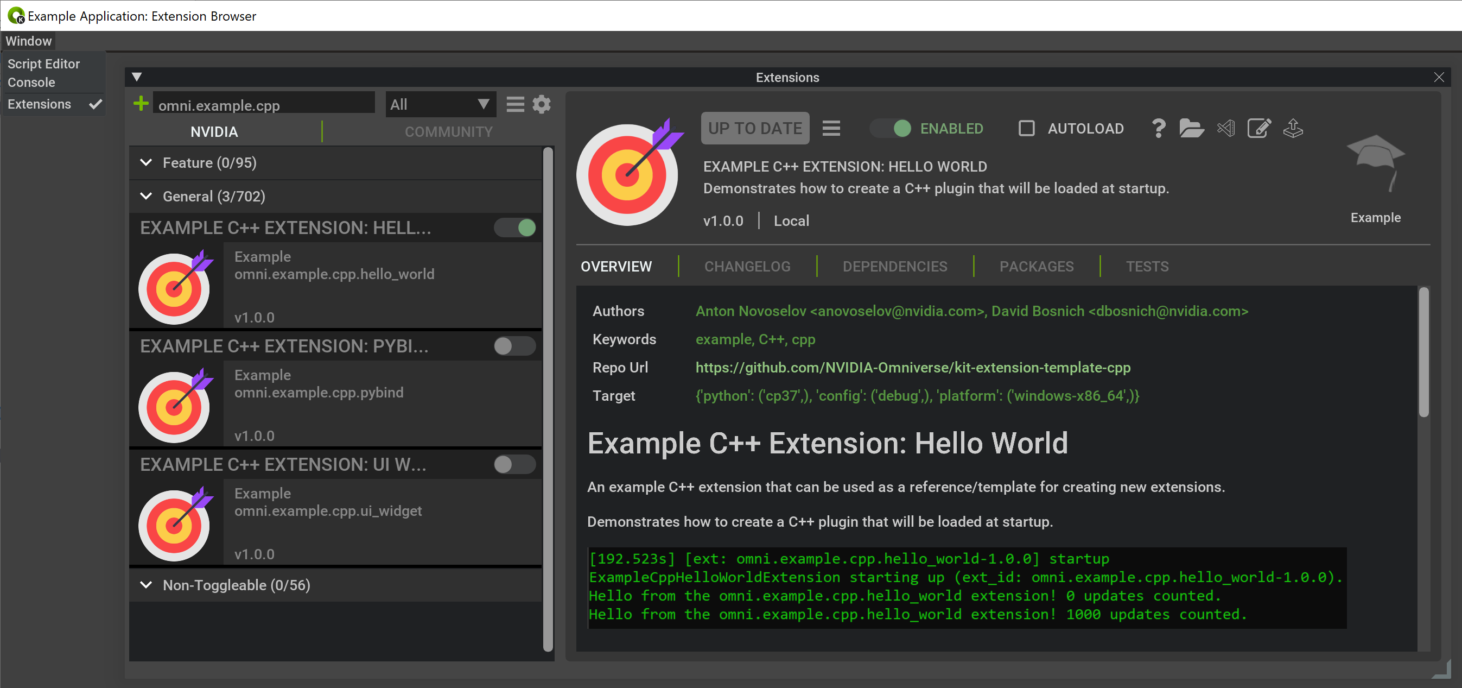Click the graduation cap Example category icon

point(1375,163)
